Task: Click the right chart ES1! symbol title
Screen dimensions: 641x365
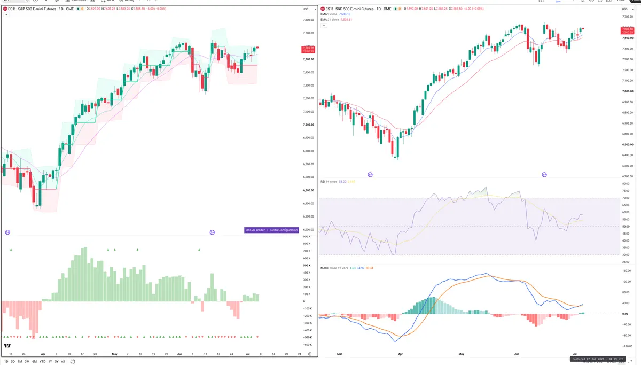Action: [x=357, y=9]
